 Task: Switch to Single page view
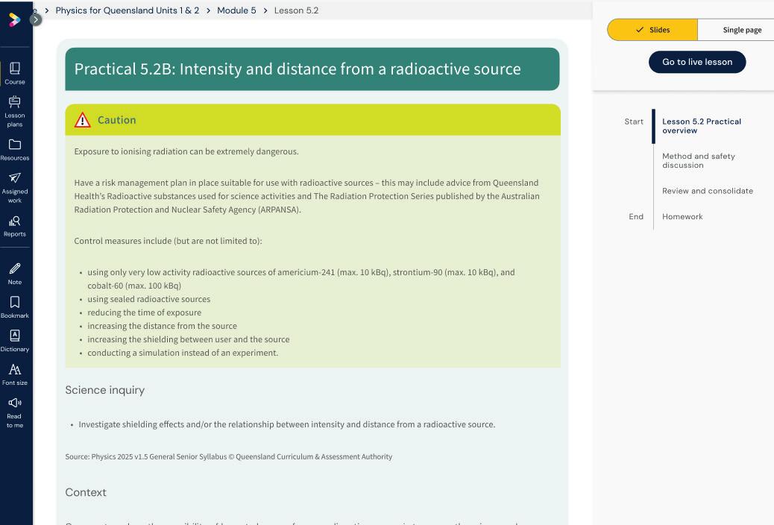coord(736,30)
